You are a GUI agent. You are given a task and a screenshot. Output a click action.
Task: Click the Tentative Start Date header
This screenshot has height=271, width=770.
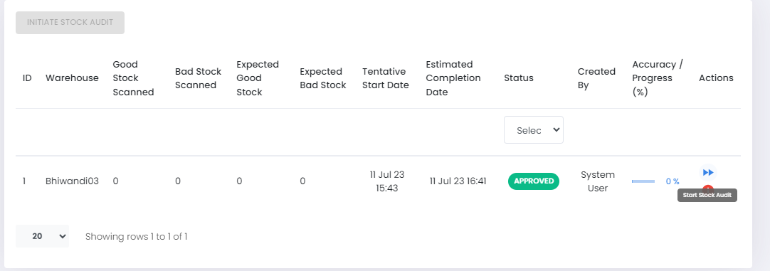point(386,78)
